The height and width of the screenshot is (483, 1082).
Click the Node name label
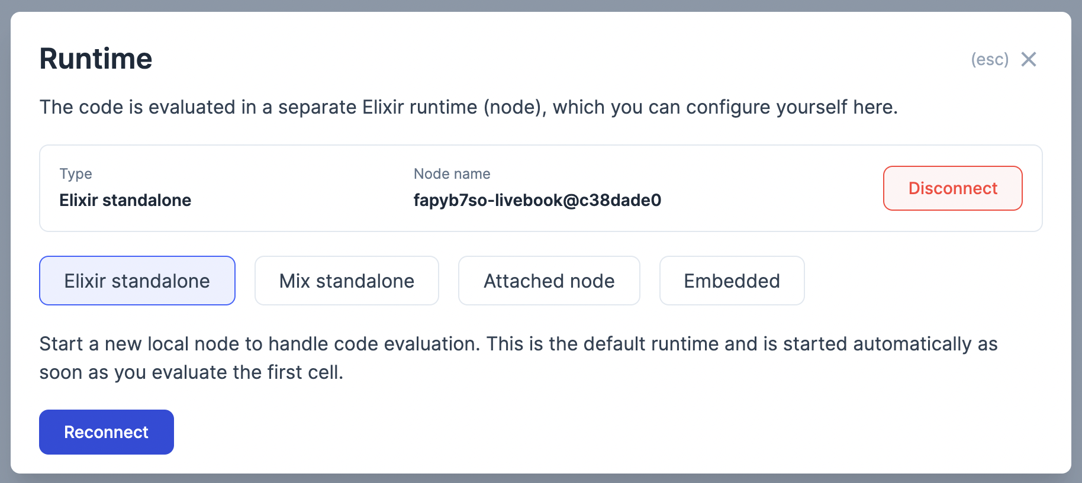[452, 173]
